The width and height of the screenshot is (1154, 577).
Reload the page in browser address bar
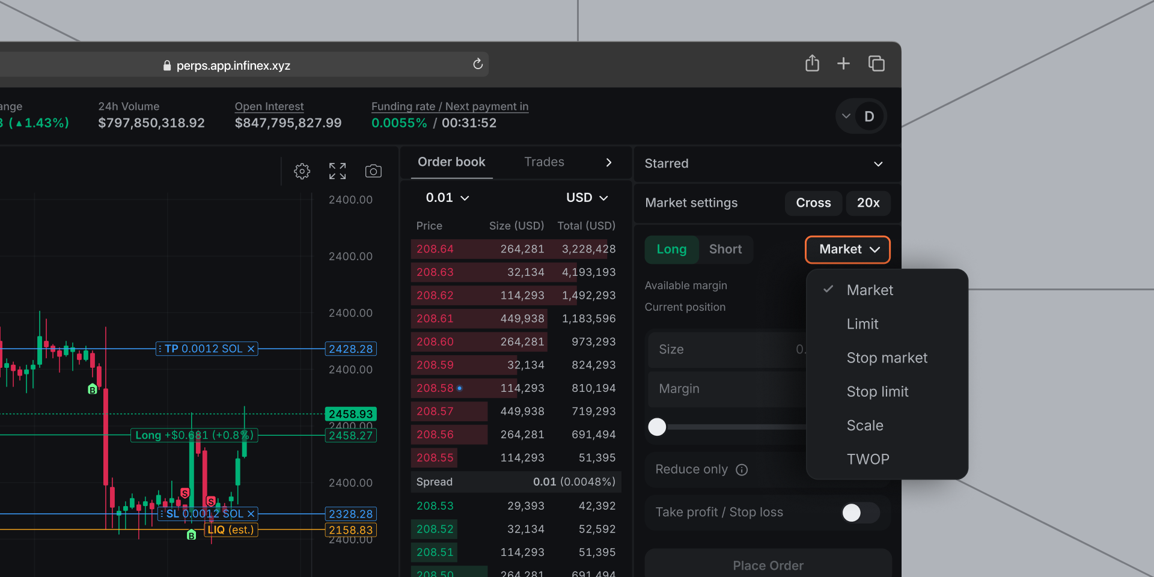pos(478,64)
